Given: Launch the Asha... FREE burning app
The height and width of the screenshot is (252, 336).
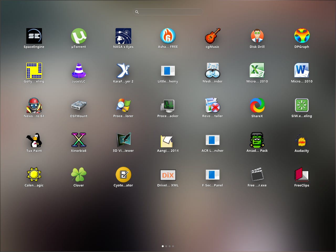Looking at the screenshot, I should tap(168, 36).
